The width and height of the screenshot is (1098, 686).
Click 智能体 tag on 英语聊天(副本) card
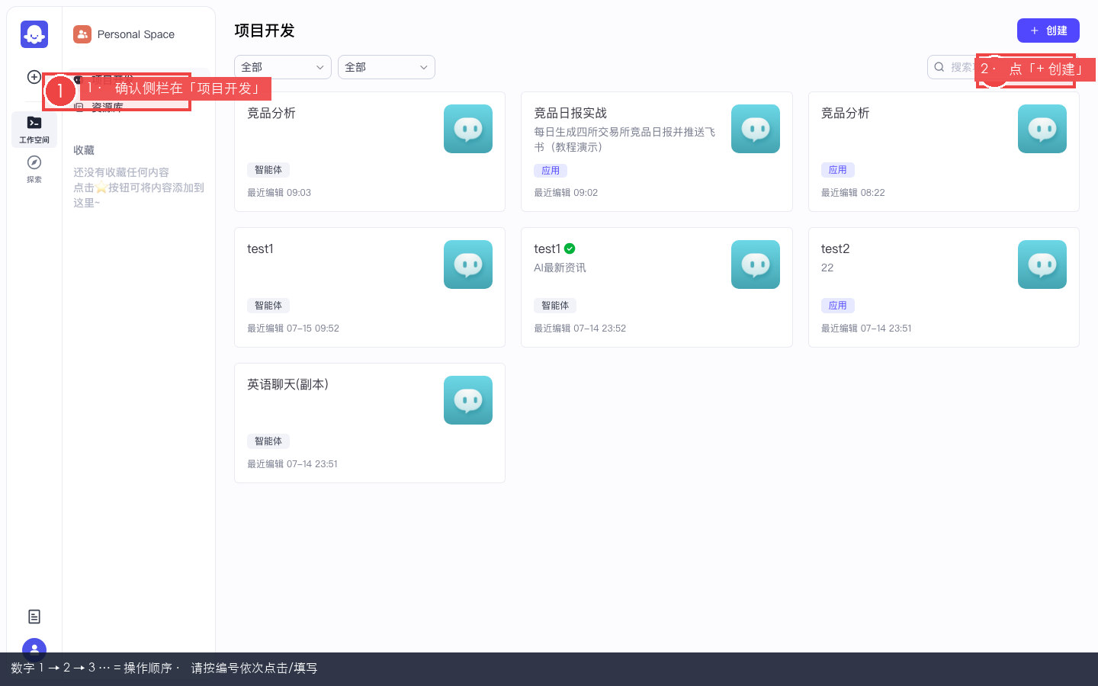click(x=268, y=441)
